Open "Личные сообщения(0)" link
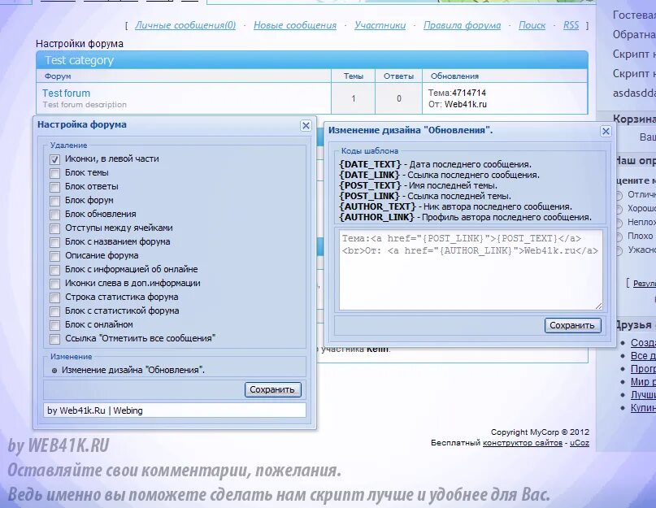Screen dimensions: 656x508 click(x=185, y=25)
